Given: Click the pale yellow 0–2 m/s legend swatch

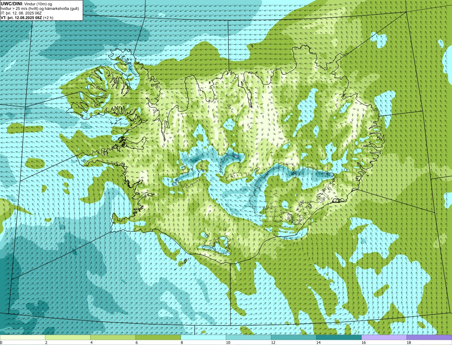Looking at the screenshot, I should [23, 337].
